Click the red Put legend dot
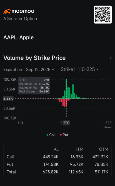 coord(61,135)
